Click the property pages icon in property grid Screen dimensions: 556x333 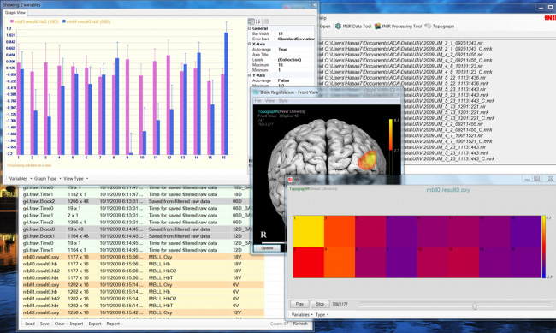[x=266, y=21]
